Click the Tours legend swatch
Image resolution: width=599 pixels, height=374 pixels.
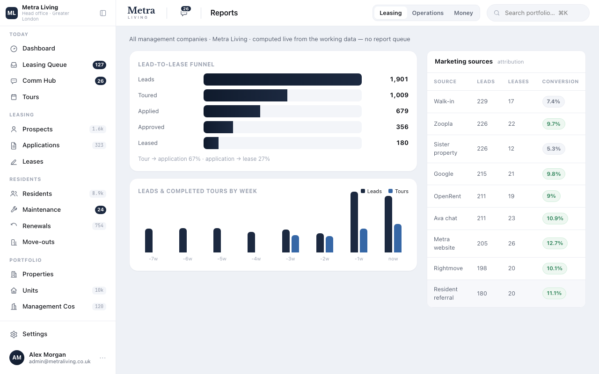point(390,191)
